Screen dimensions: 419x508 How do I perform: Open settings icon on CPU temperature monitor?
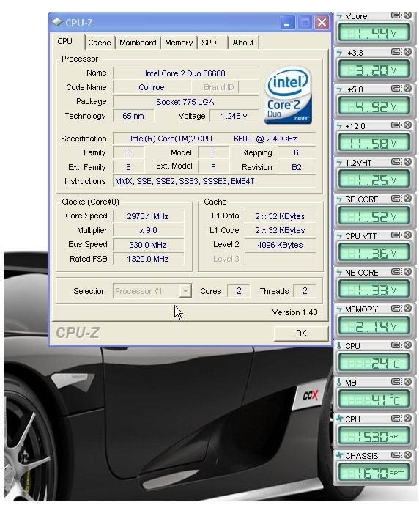pyautogui.click(x=396, y=345)
